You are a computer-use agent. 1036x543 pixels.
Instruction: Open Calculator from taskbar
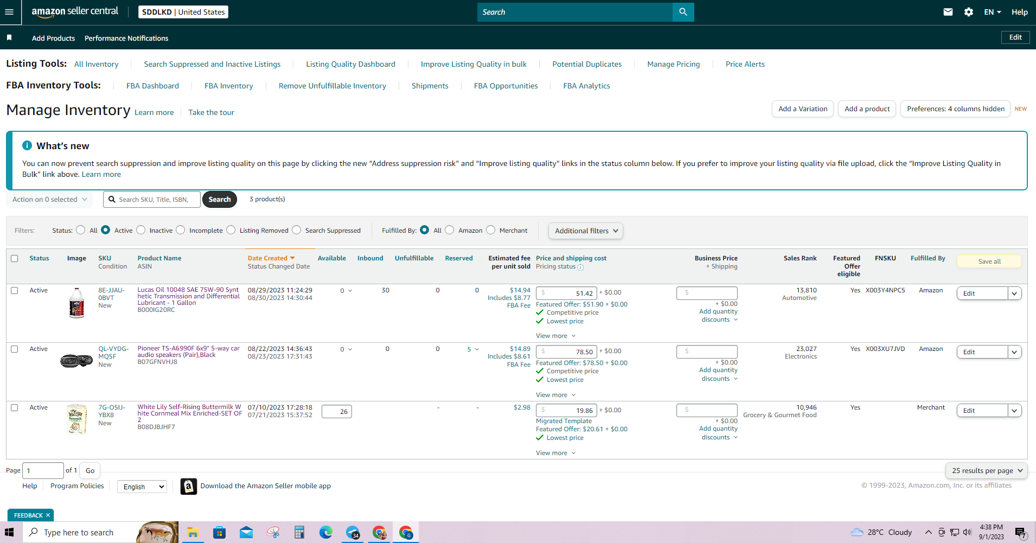[299, 533]
